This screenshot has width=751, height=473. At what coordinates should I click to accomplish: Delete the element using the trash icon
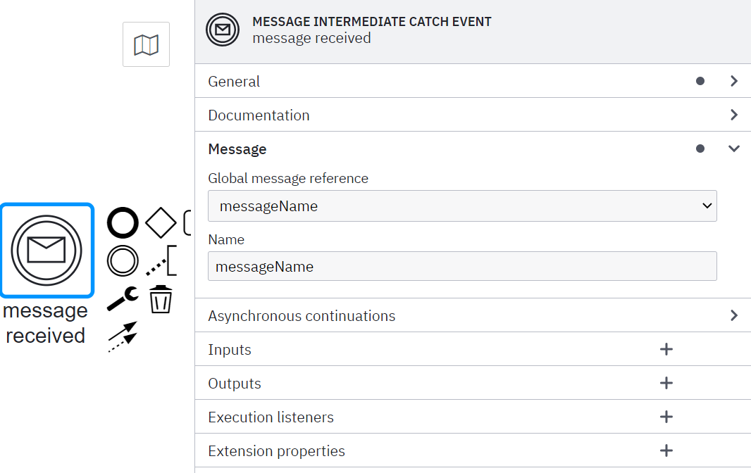pos(161,298)
